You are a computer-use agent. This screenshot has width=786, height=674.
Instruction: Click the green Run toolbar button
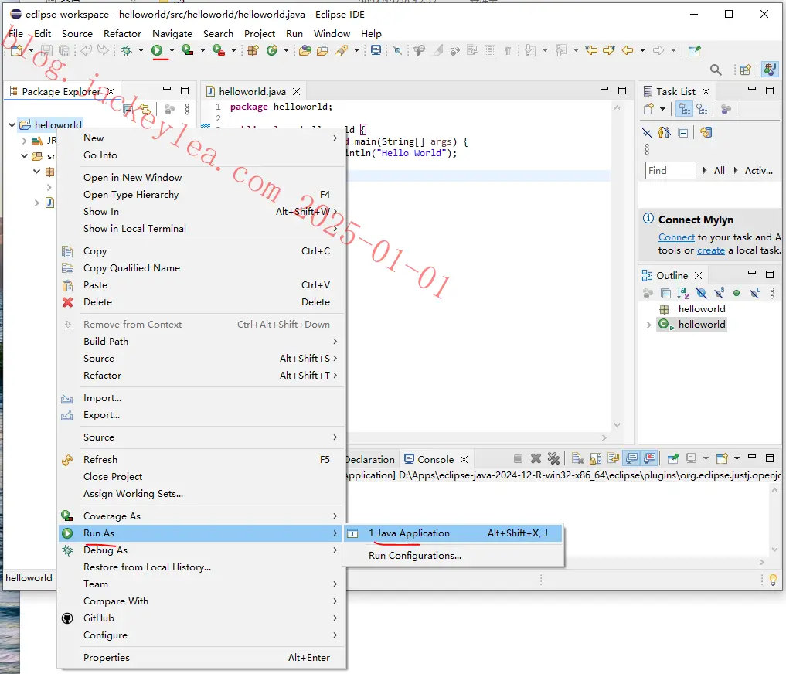point(157,50)
